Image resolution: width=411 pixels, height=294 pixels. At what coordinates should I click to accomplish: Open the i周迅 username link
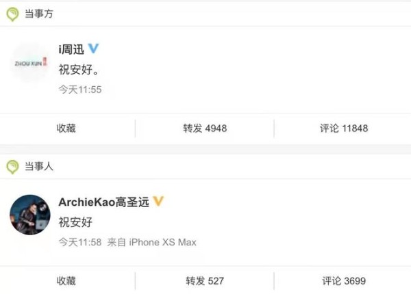(71, 49)
